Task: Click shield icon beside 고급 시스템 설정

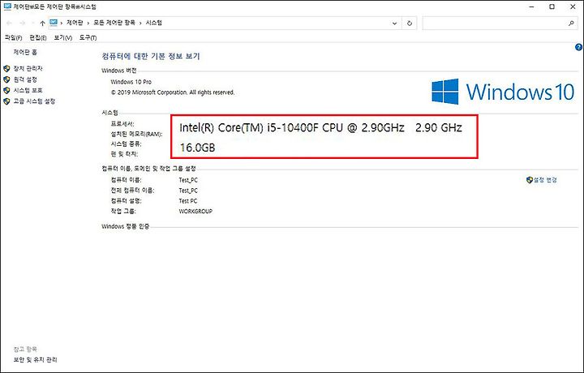Action: [6, 101]
